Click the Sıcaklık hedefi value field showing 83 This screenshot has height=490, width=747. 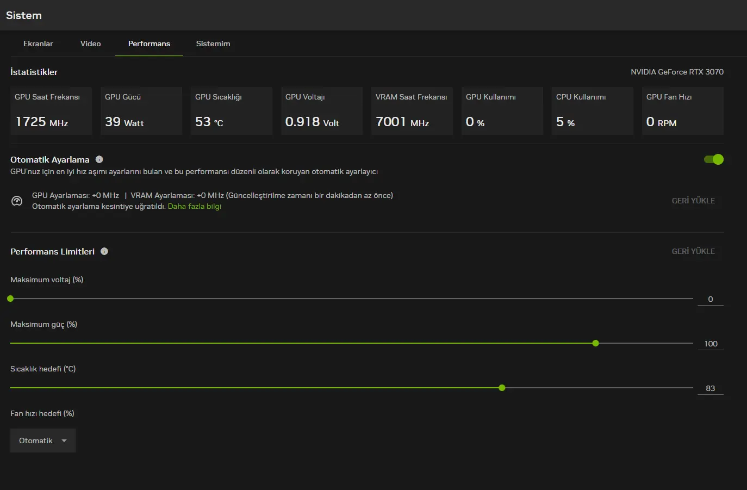click(711, 388)
